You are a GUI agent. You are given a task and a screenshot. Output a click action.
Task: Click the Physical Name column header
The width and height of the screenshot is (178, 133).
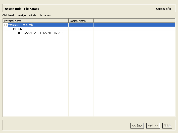pyautogui.click(x=35, y=21)
